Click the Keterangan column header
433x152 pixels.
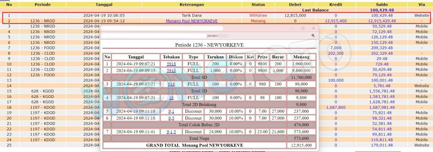point(192,5)
